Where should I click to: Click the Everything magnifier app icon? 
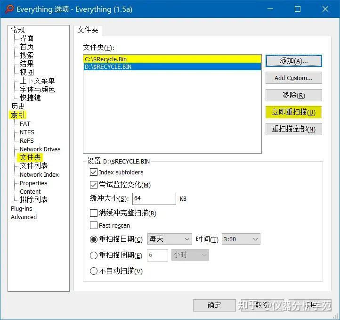pyautogui.click(x=9, y=9)
